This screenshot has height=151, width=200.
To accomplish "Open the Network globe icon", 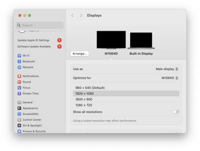I will point(19,67).
